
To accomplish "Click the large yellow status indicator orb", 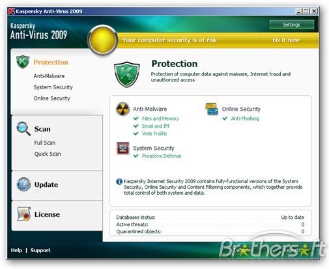I will coord(102,40).
